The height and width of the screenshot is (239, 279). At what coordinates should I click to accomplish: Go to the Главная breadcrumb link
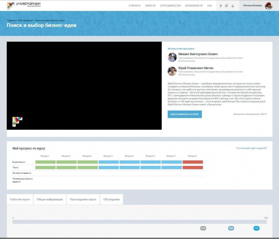11,20
